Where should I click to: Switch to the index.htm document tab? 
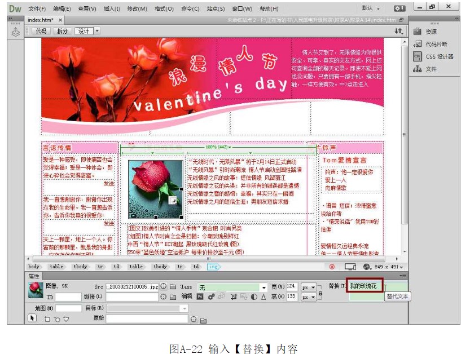pos(40,20)
